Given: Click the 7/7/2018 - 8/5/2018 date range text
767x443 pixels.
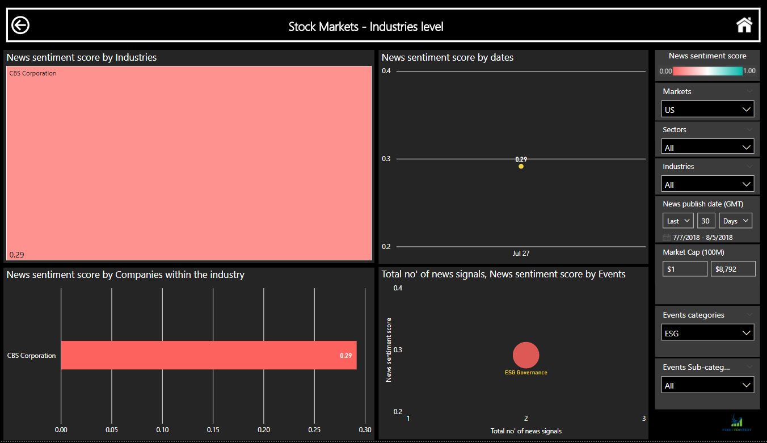Looking at the screenshot, I should (703, 237).
